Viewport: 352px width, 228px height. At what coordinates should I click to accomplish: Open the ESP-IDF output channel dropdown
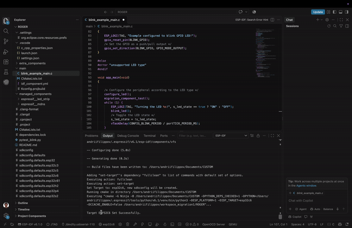(231, 136)
